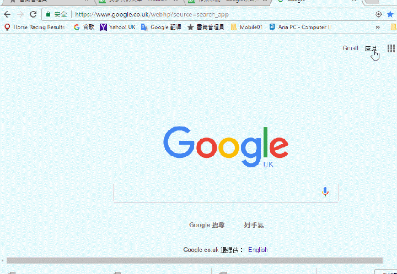Open the 圖片 images link
The height and width of the screenshot is (274, 397).
(x=371, y=48)
